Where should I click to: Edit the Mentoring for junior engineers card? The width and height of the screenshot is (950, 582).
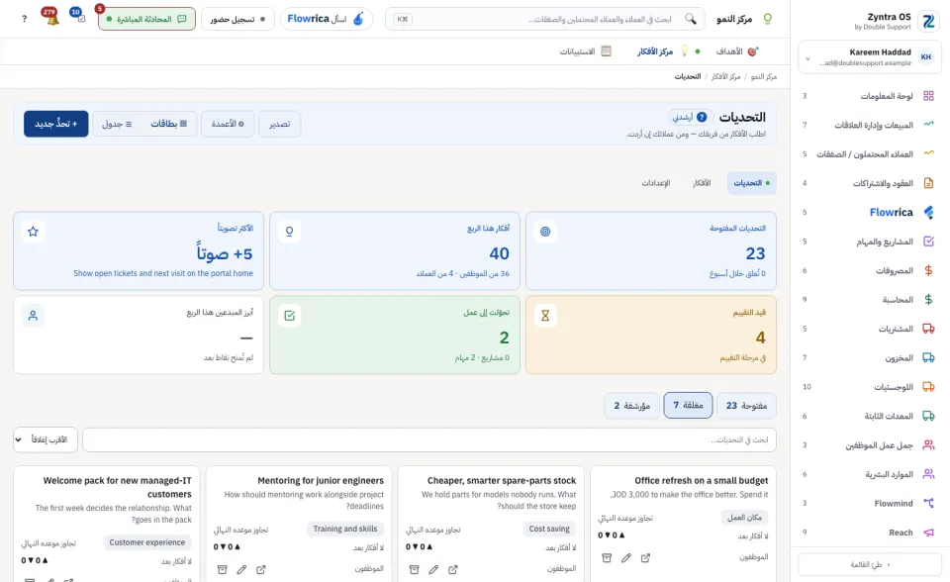(241, 570)
